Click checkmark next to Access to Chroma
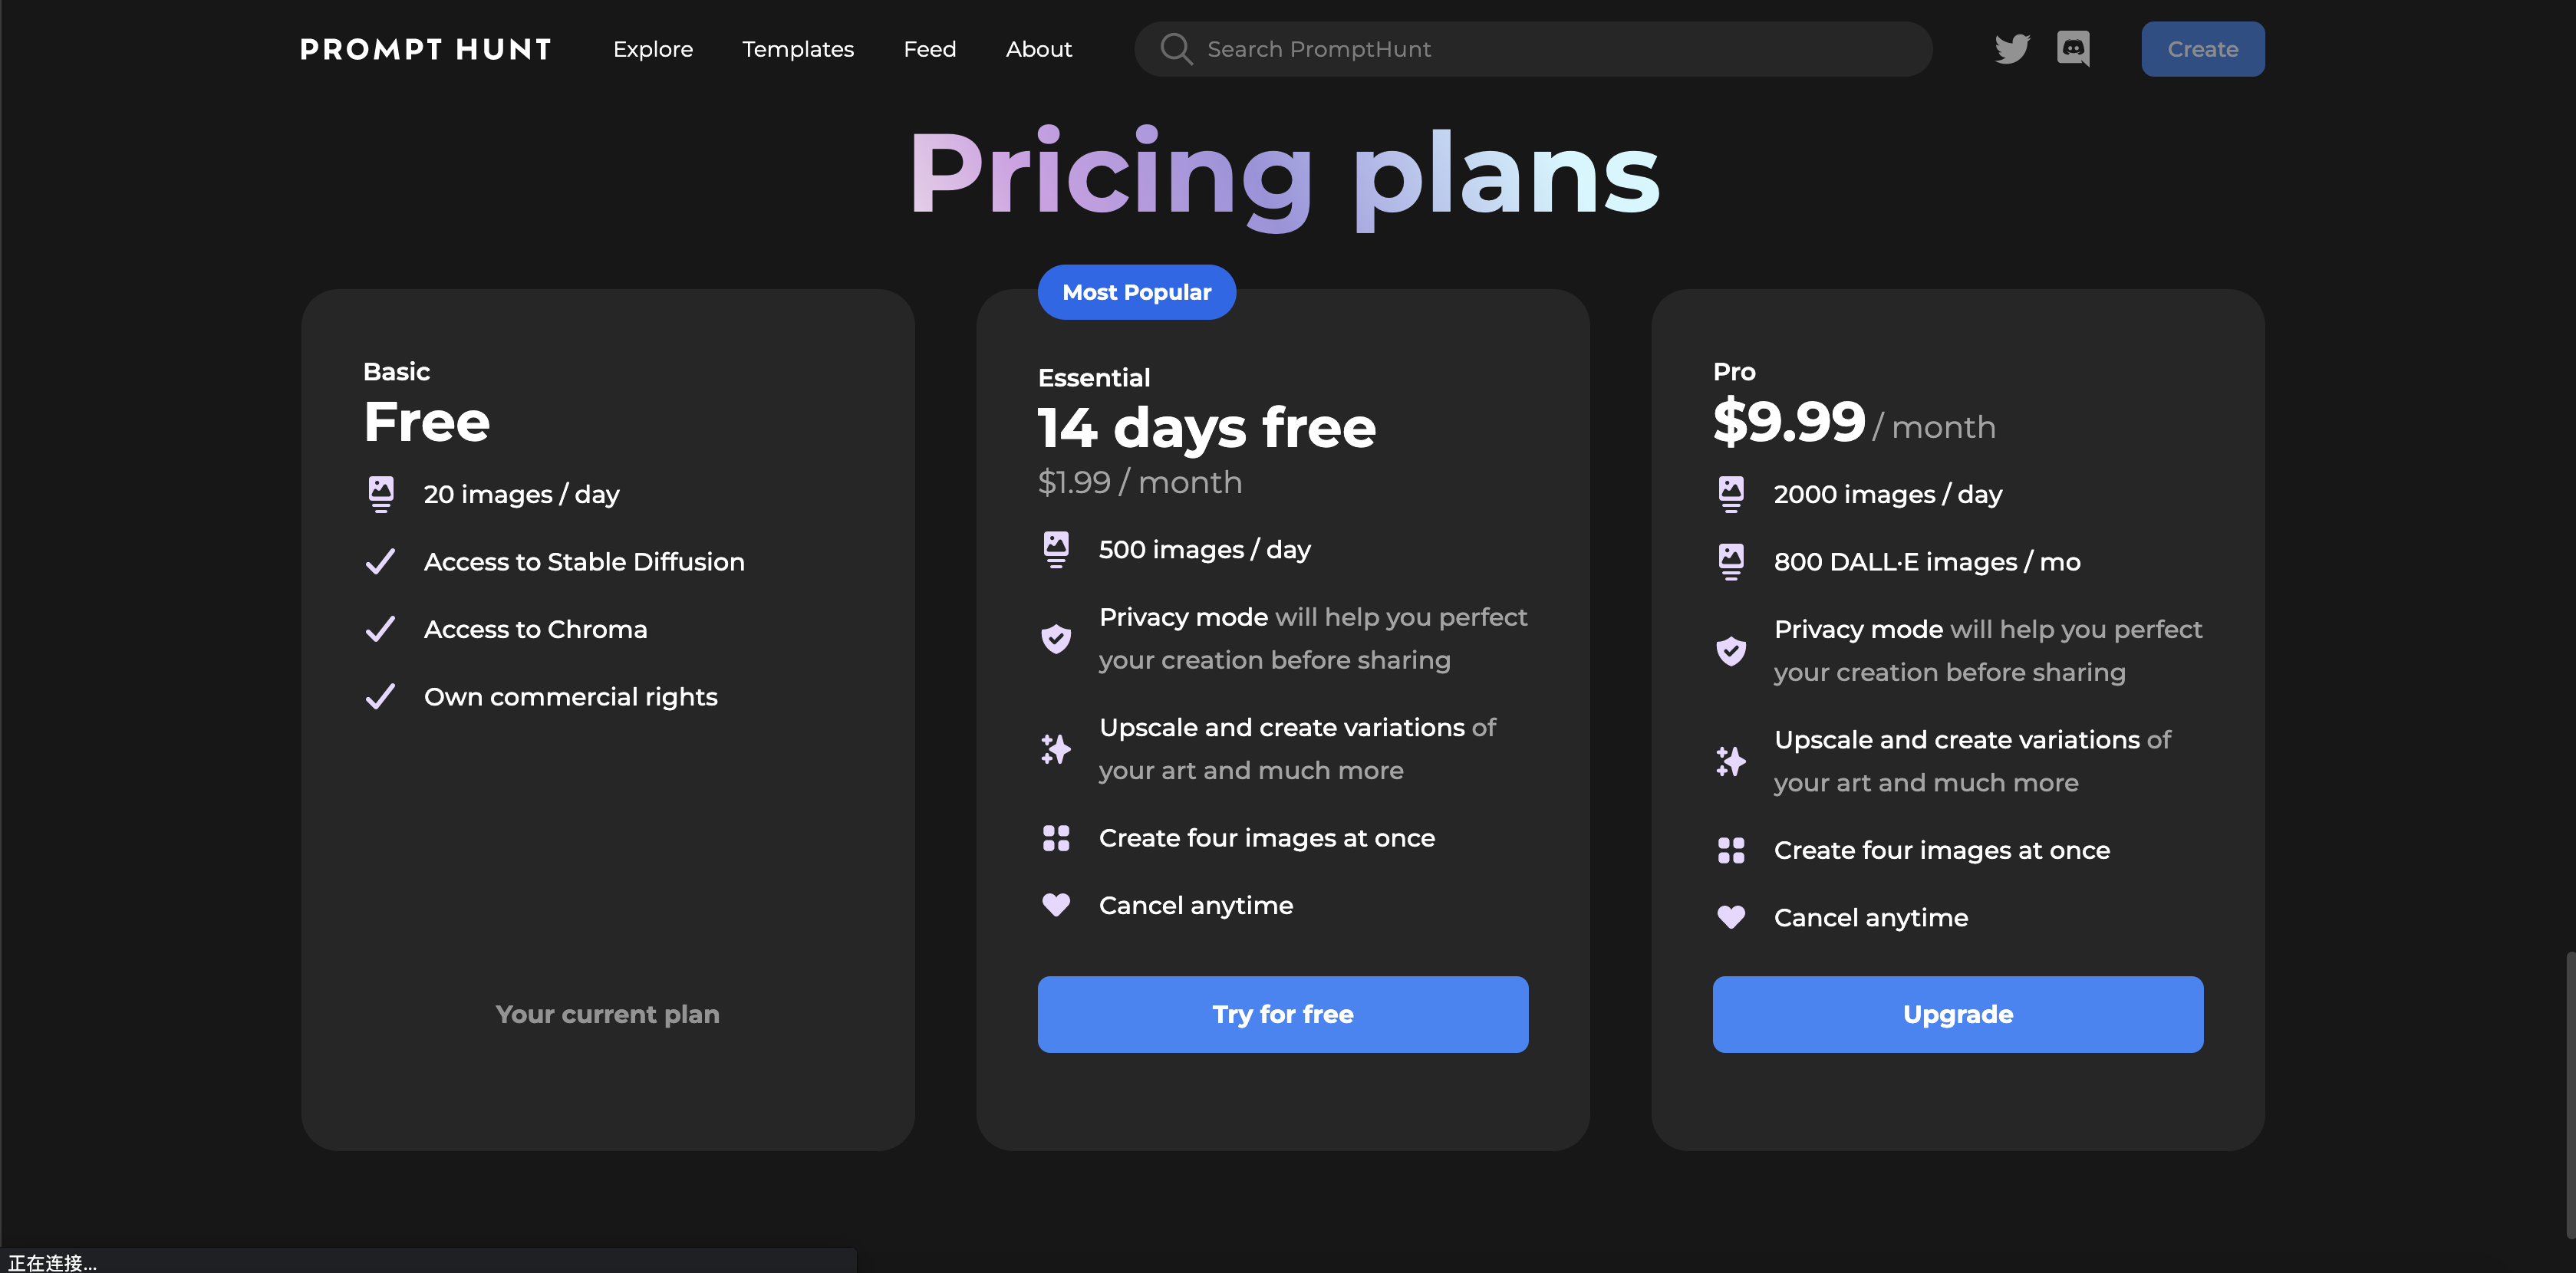This screenshot has height=1273, width=2576. [381, 629]
